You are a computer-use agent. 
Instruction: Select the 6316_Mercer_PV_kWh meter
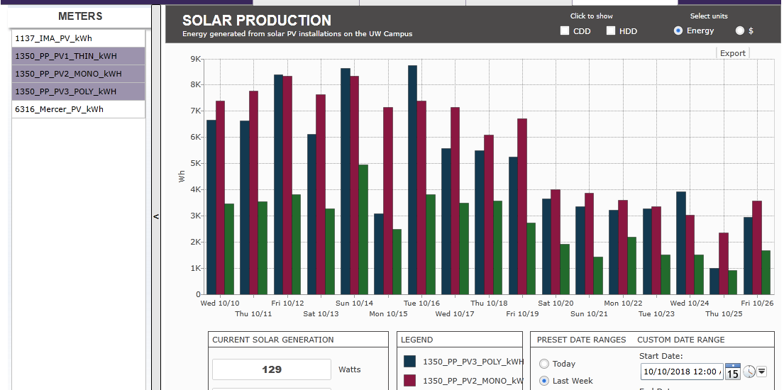click(78, 109)
